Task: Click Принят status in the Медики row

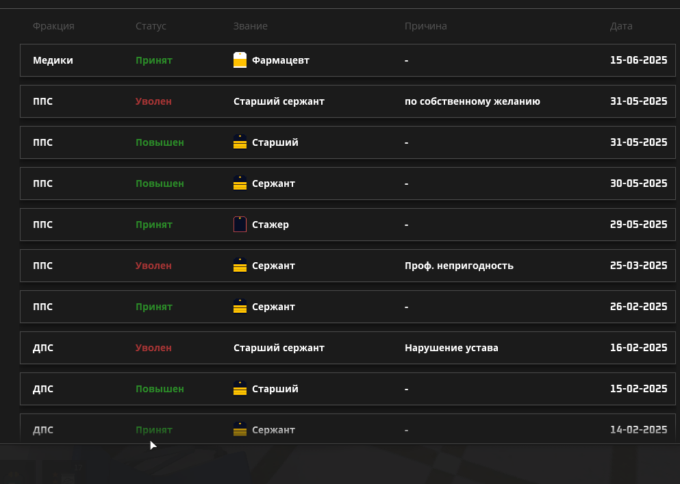Action: click(154, 60)
